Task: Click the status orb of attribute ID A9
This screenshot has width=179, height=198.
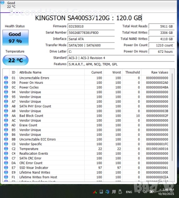Action: coord(6,111)
